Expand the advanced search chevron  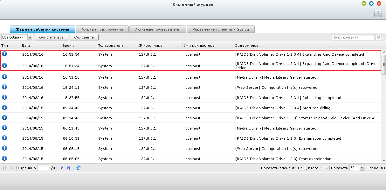click(x=378, y=37)
